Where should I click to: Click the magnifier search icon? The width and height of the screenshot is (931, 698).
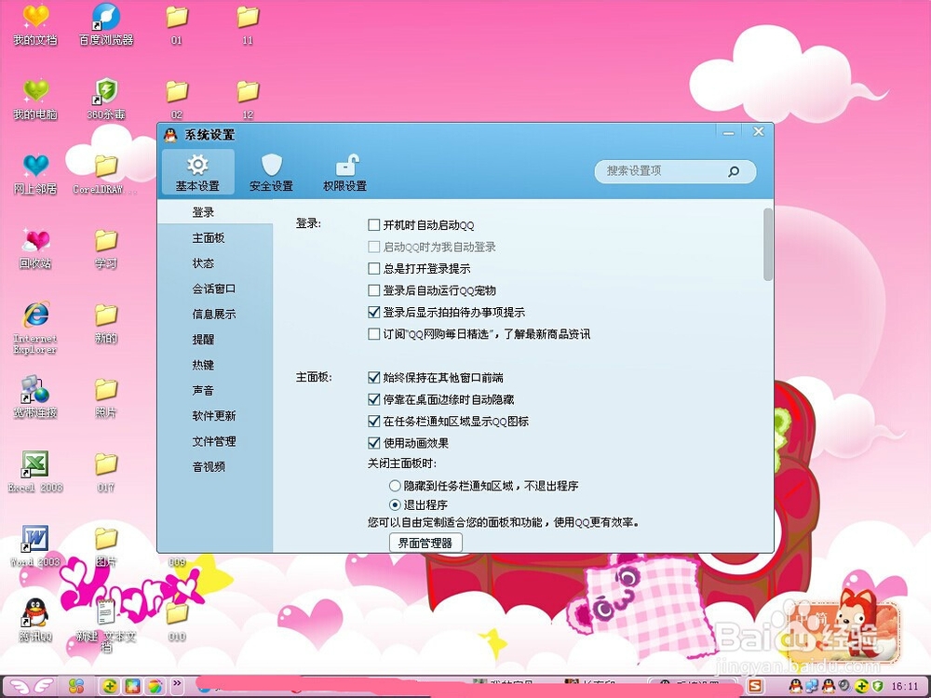point(735,171)
